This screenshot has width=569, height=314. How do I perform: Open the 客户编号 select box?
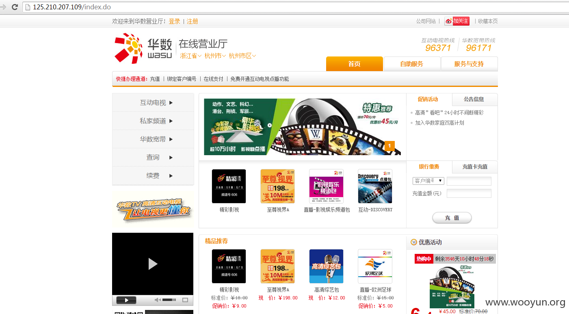(428, 181)
